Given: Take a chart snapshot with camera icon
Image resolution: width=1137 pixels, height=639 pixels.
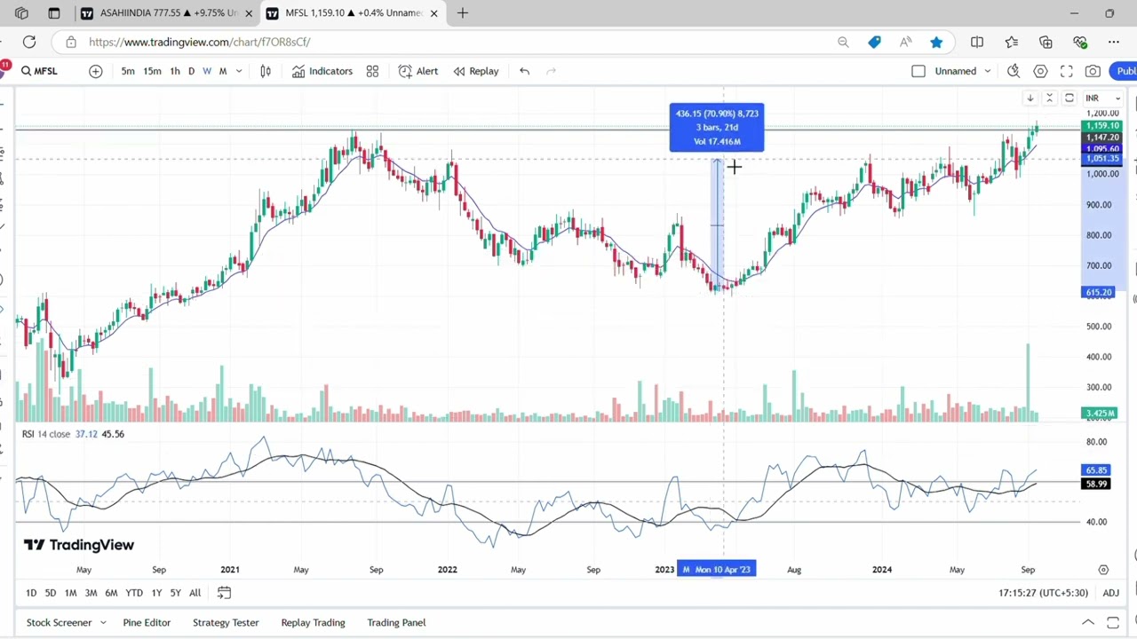Looking at the screenshot, I should click(1093, 71).
